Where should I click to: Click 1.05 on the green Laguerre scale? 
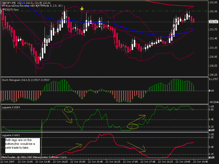click(x=211, y=107)
